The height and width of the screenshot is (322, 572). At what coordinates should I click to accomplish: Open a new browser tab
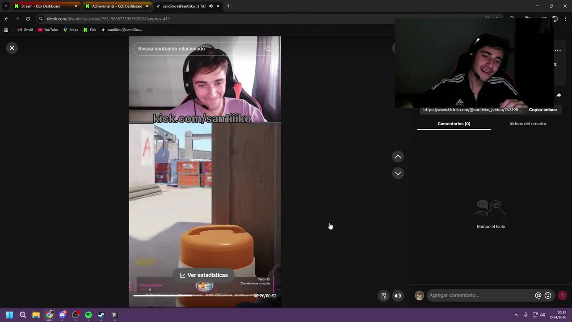[229, 6]
